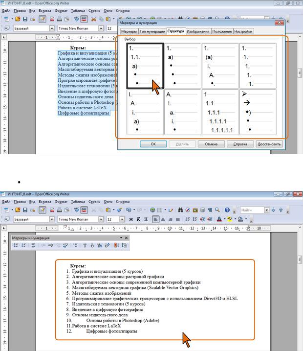Viewport: 303px width, 351px height.
Task: Pick the arrow bullets outline scheme
Action: (258, 112)
